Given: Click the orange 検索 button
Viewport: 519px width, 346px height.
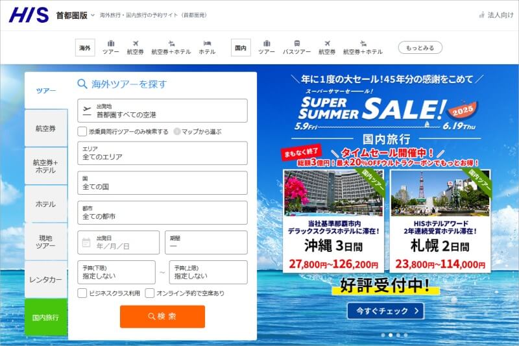Looking at the screenshot, I should tap(163, 317).
